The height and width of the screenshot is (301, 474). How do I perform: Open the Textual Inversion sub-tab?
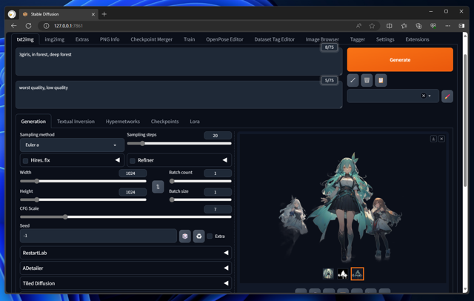[76, 122]
